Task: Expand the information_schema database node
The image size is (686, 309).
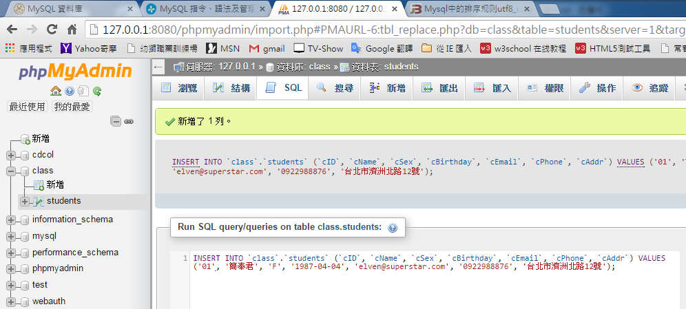Action: pyautogui.click(x=11, y=220)
